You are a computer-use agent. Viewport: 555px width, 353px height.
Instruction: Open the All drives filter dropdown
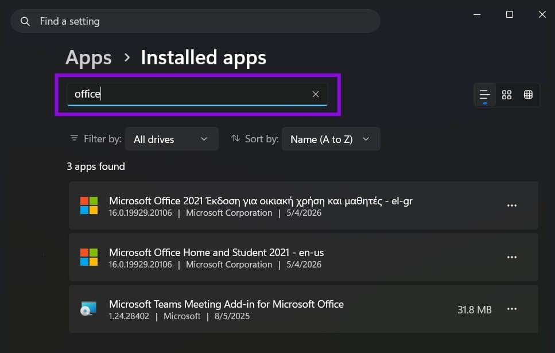(x=172, y=139)
